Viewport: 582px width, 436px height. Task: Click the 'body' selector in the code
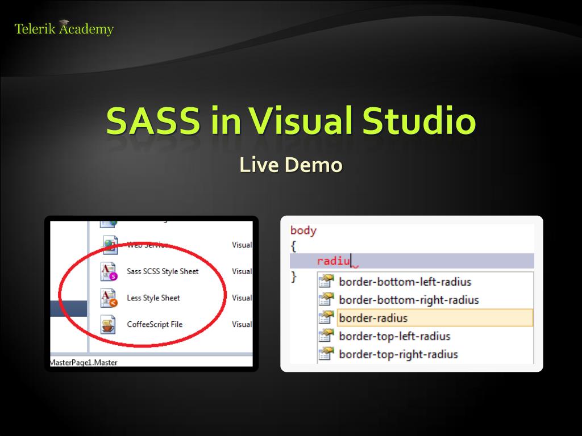tap(304, 230)
